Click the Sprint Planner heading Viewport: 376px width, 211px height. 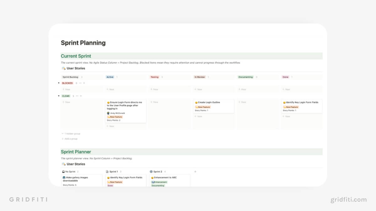[76, 152]
